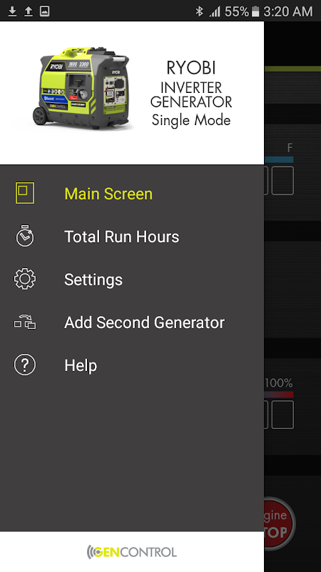
Task: Tap the Bluetooth status bar icon
Action: 199,11
